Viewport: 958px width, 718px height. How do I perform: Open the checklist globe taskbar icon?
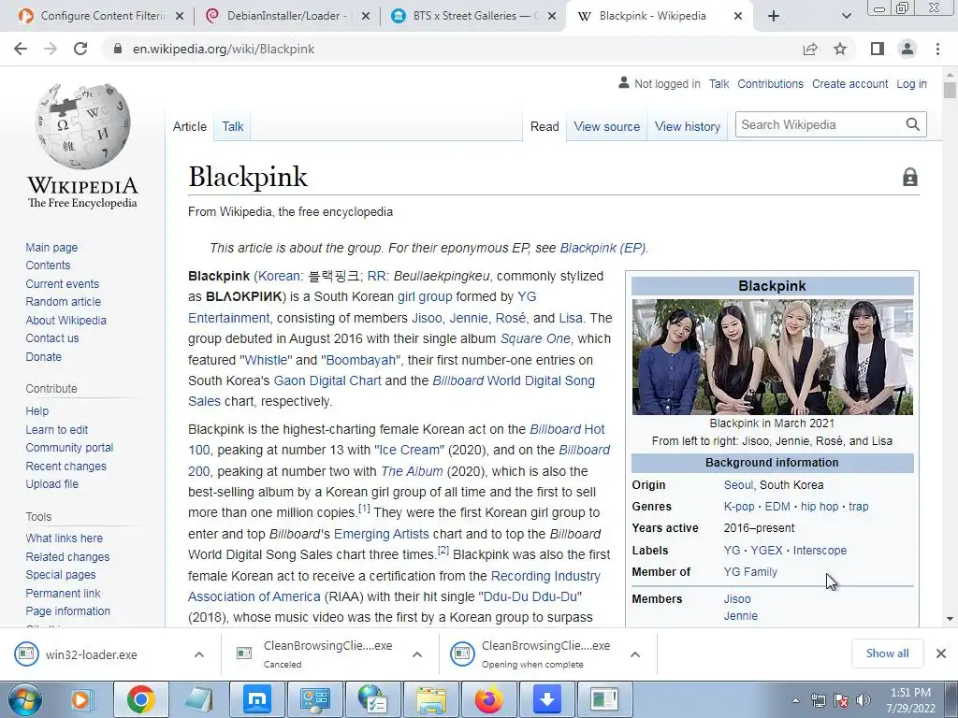[372, 699]
